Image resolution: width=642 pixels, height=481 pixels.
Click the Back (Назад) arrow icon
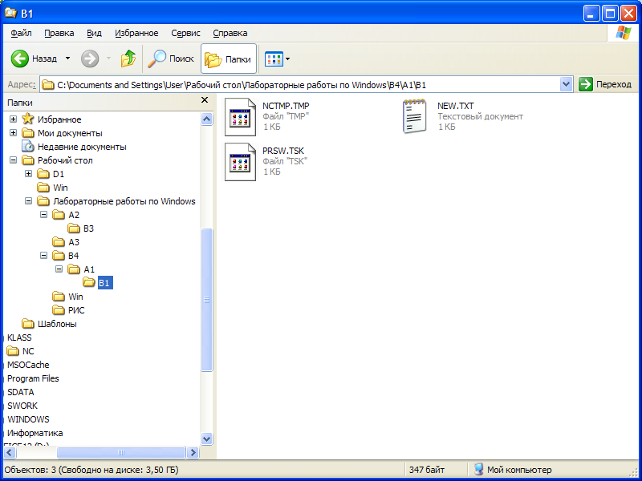[19, 59]
